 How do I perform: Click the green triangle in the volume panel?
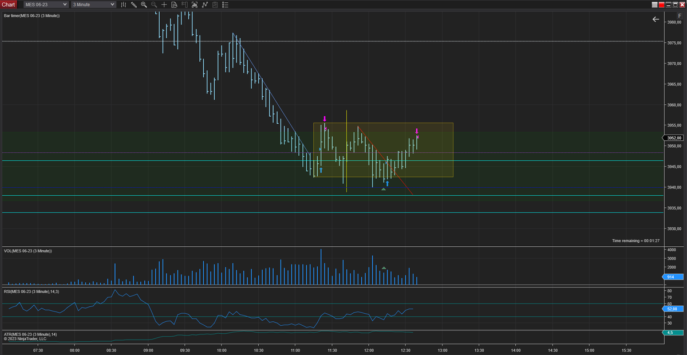[x=384, y=267]
